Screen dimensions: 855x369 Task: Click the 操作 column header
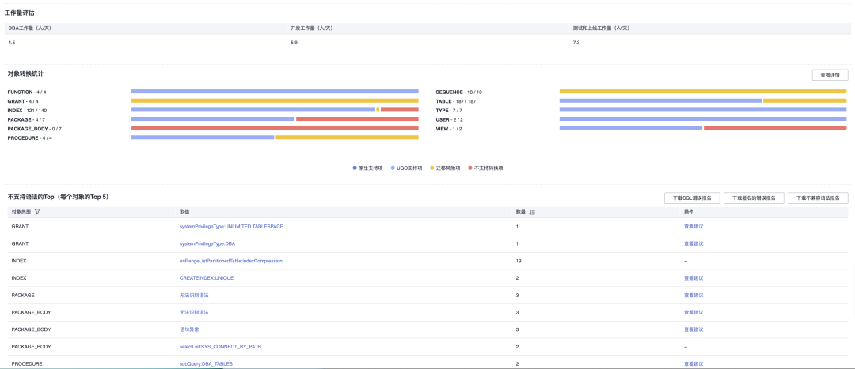(689, 212)
